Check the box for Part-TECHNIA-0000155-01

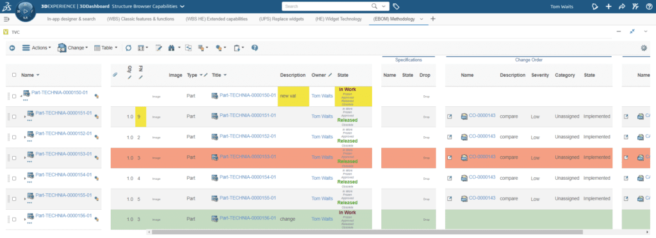[x=14, y=199]
